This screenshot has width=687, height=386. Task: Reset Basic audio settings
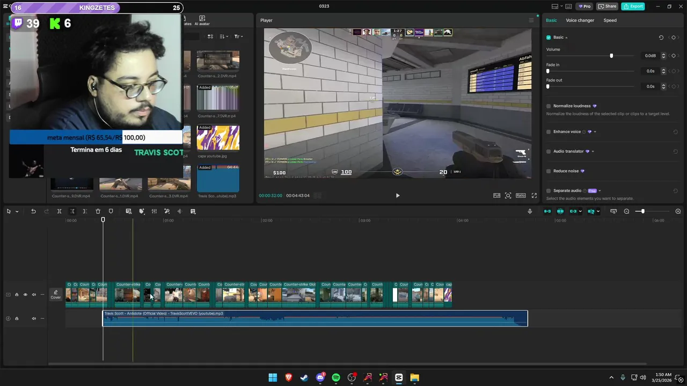coord(661,38)
